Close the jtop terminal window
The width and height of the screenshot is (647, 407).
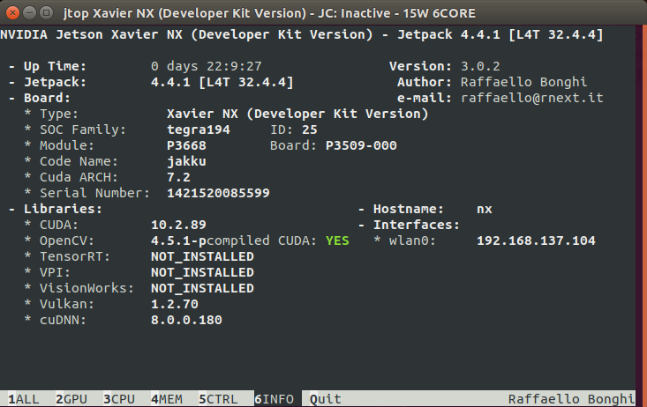12,12
